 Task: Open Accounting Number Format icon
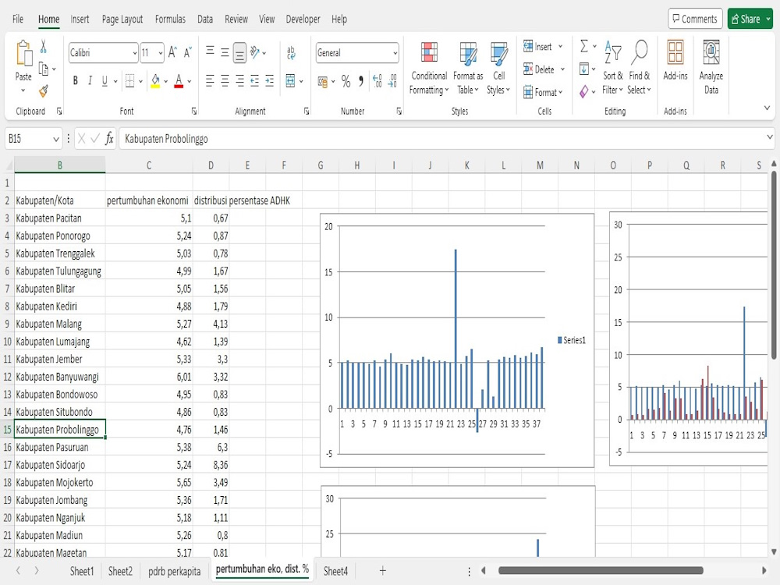323,81
